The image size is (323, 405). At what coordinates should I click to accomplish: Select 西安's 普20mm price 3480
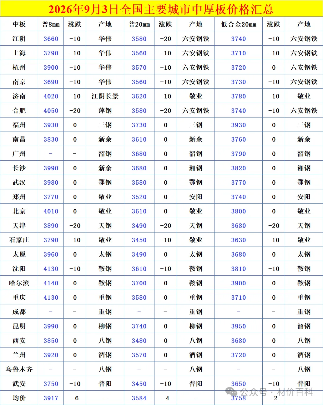pos(139,341)
